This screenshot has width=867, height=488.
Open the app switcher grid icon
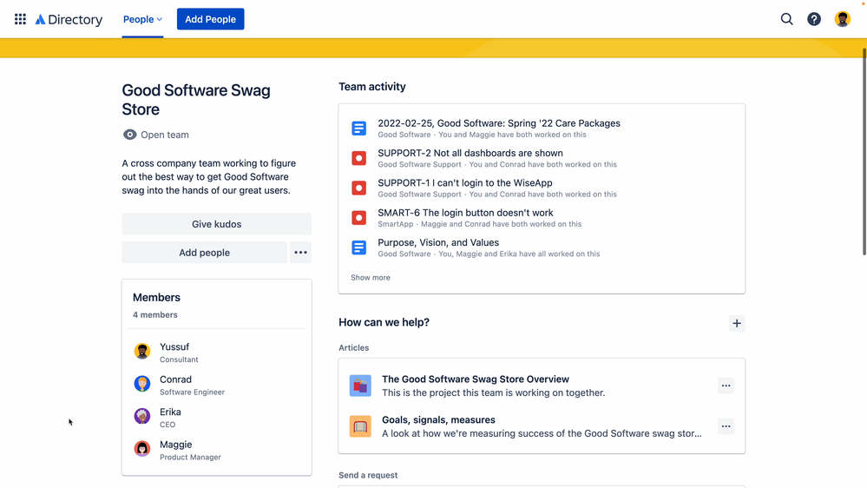tap(20, 19)
